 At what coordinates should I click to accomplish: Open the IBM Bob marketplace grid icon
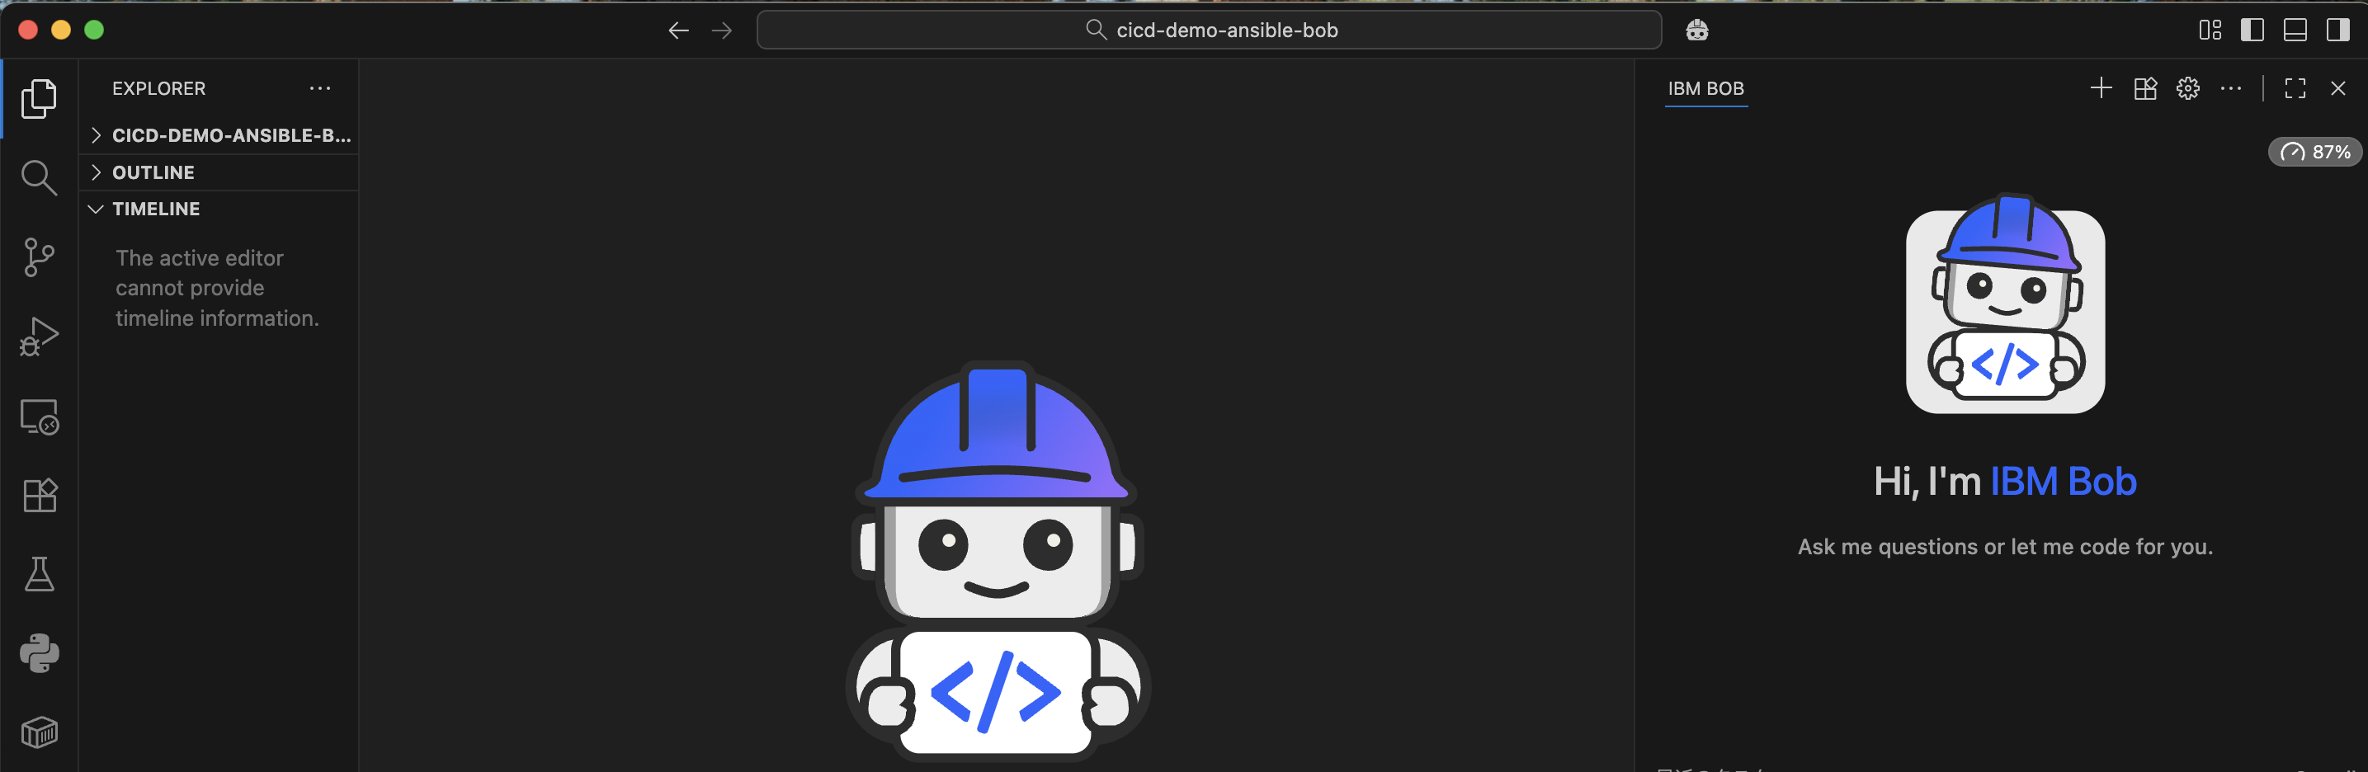[2144, 88]
